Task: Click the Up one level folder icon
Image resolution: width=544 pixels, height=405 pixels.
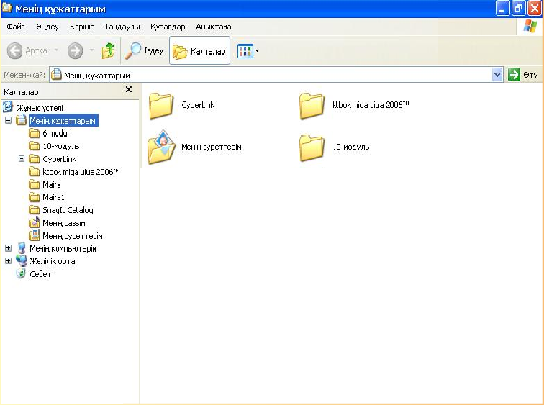Action: pyautogui.click(x=108, y=50)
